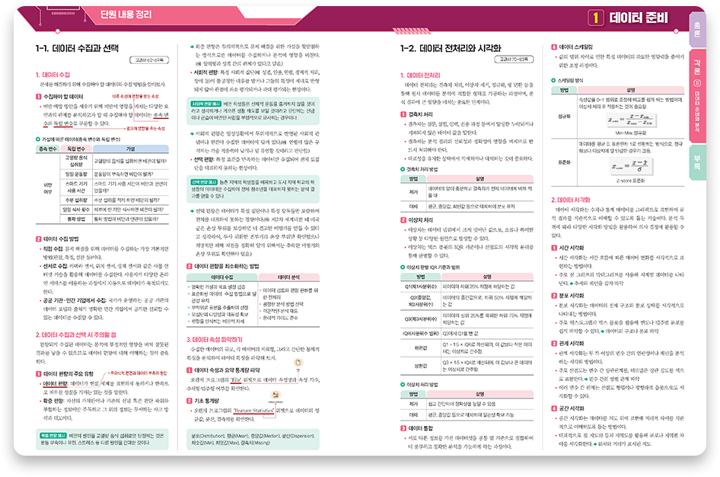Click the teal '데이터 수집' table header

point(222,277)
